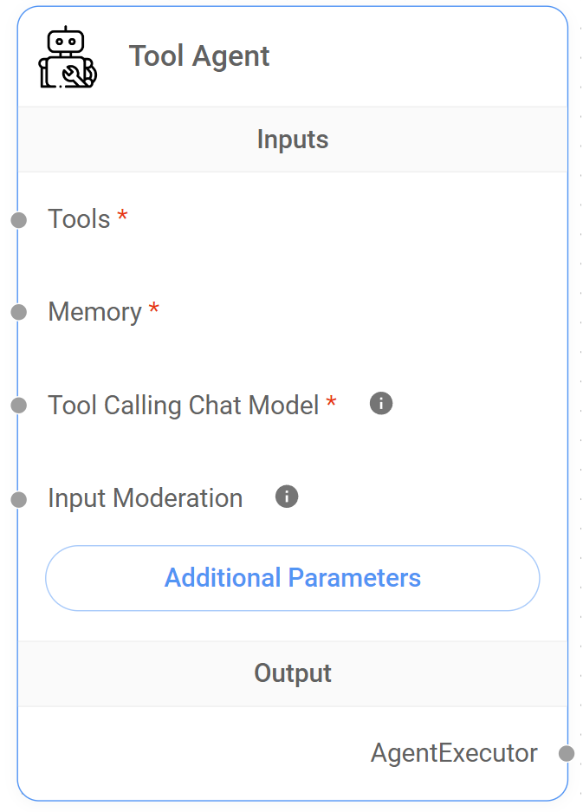The image size is (583, 812).
Task: Click the red asterisk beside Tools
Action: 121,216
